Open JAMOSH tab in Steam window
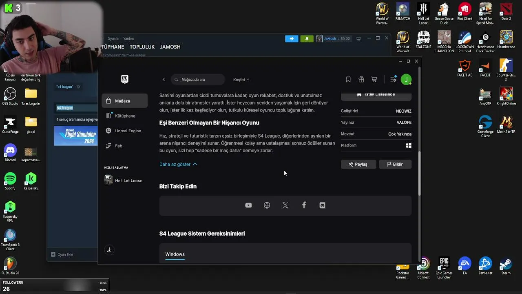The height and width of the screenshot is (294, 522). click(x=170, y=47)
